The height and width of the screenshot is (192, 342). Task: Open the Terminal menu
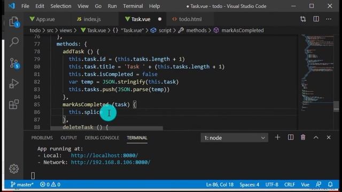pyautogui.click(x=133, y=6)
